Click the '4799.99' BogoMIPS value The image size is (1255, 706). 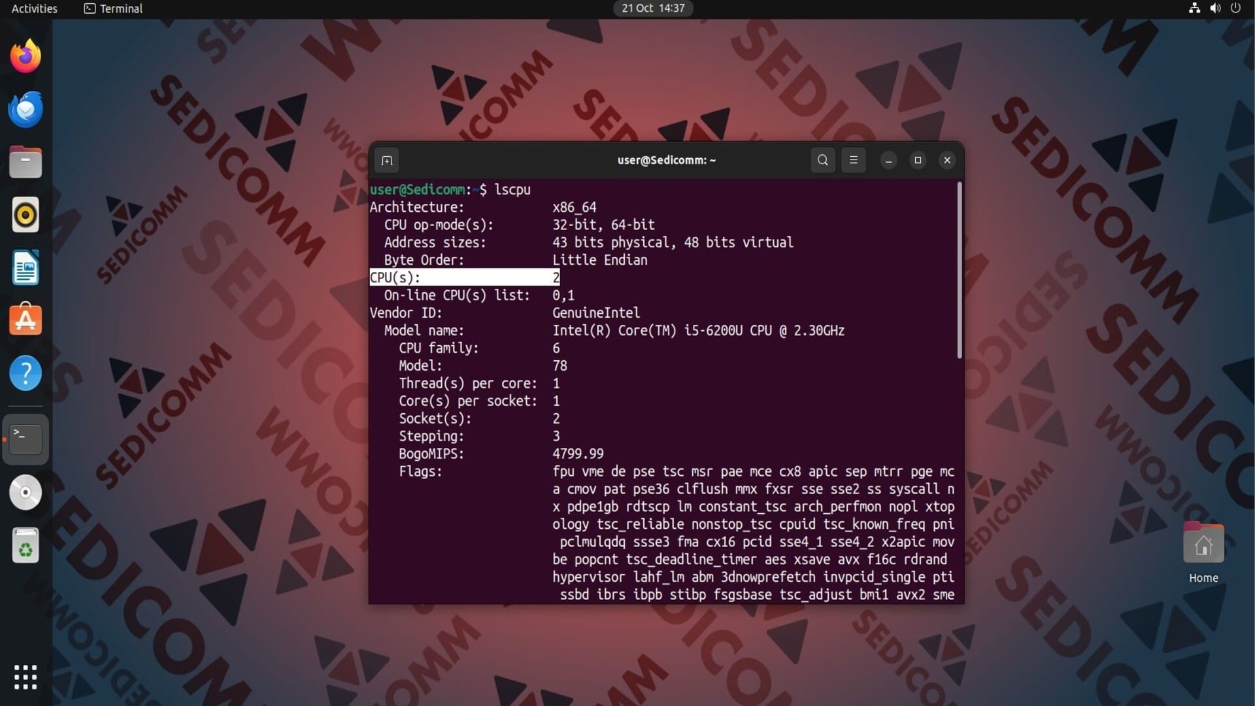coord(578,454)
